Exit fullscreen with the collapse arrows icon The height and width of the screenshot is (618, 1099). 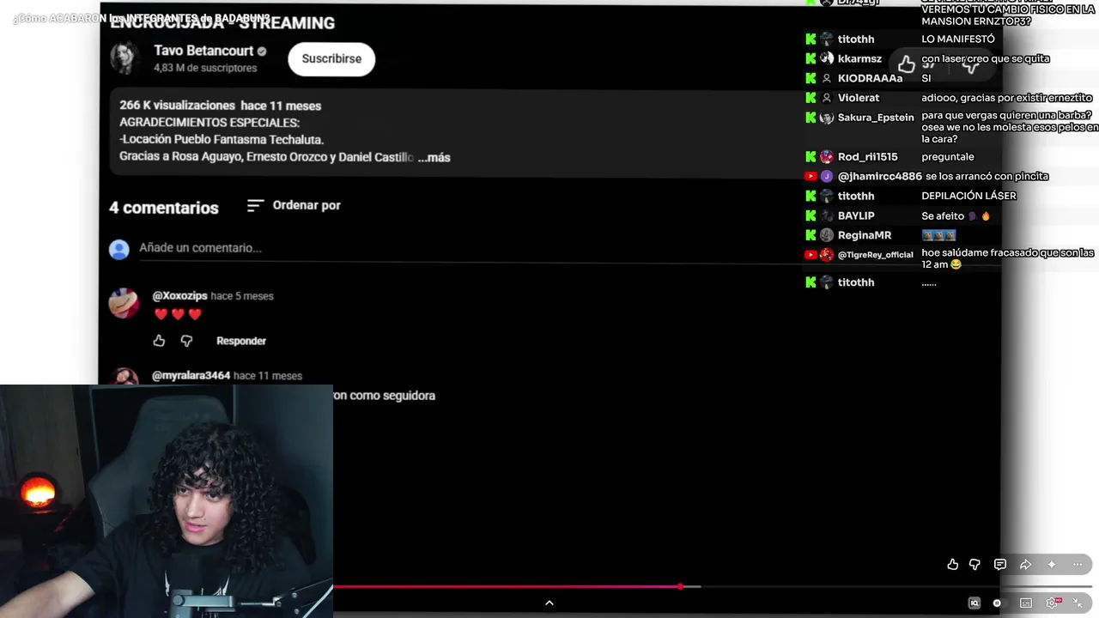click(1078, 603)
